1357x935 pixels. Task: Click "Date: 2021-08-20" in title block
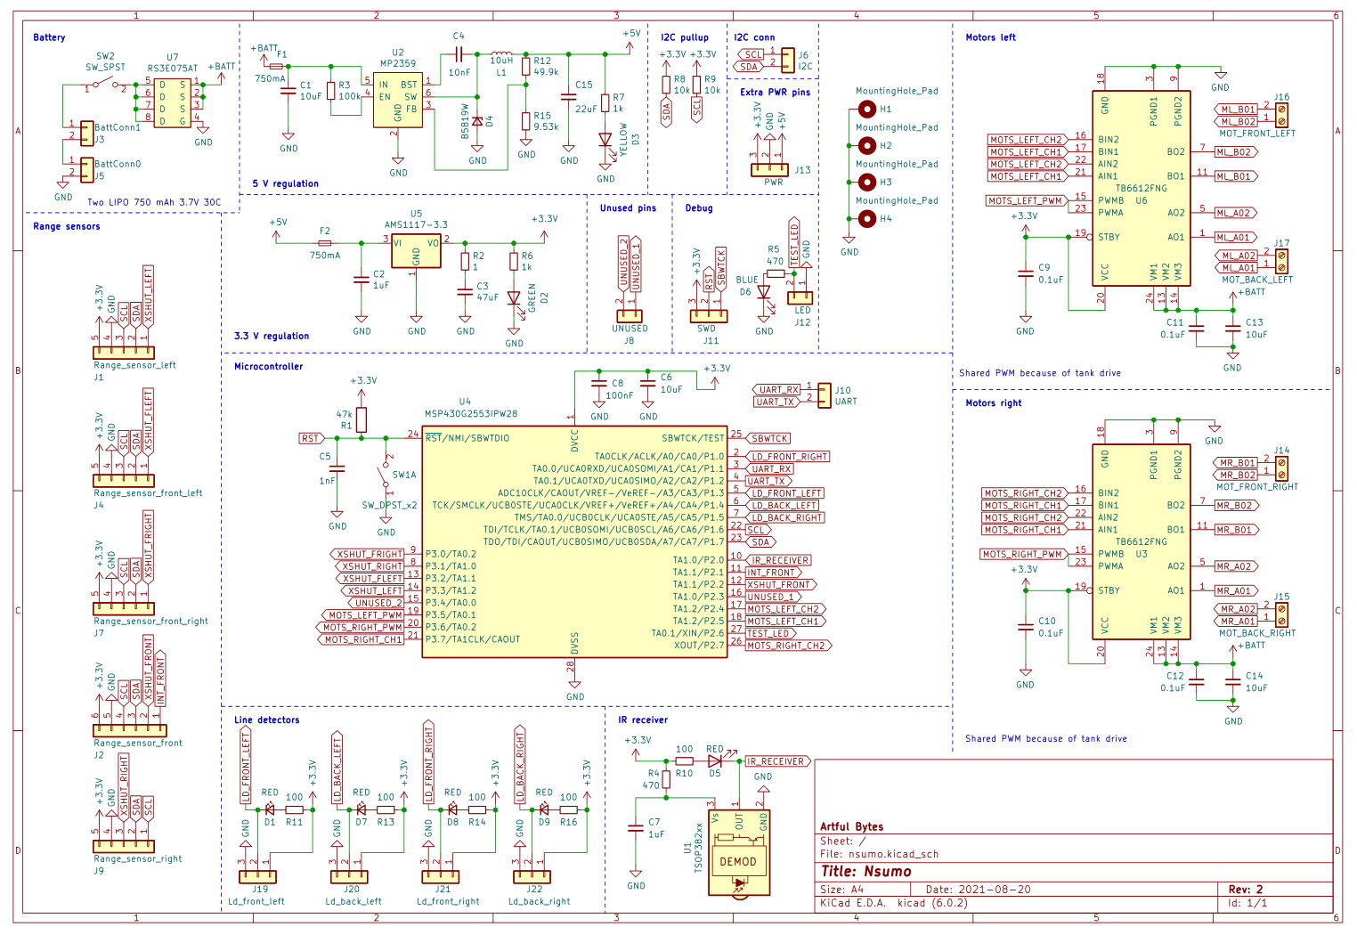coord(978,889)
